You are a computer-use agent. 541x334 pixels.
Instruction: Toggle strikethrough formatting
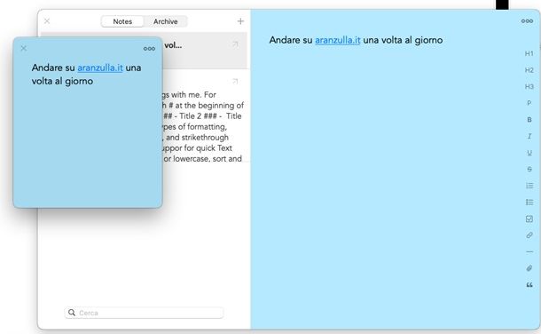[x=529, y=170]
